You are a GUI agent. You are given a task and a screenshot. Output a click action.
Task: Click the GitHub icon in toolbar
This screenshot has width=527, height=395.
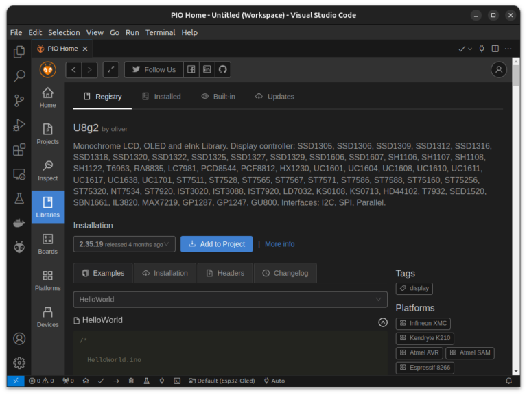(222, 69)
